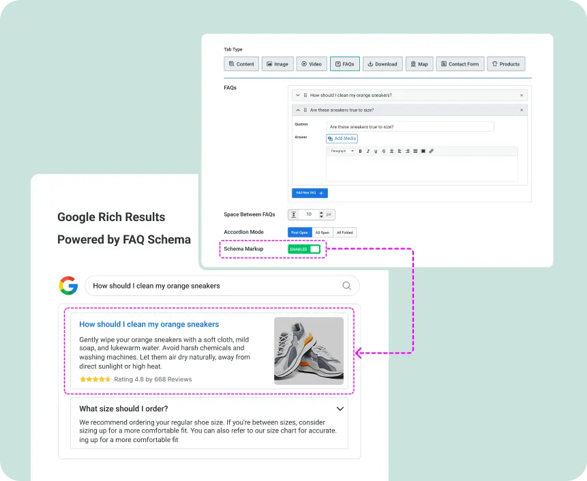Switch to the Video tab type

coord(311,64)
